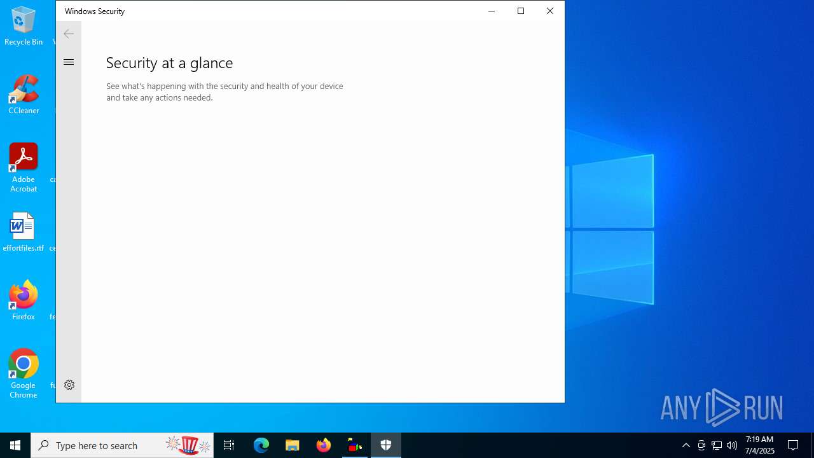
Task: Go back with the Windows Security back arrow
Action: tap(69, 34)
